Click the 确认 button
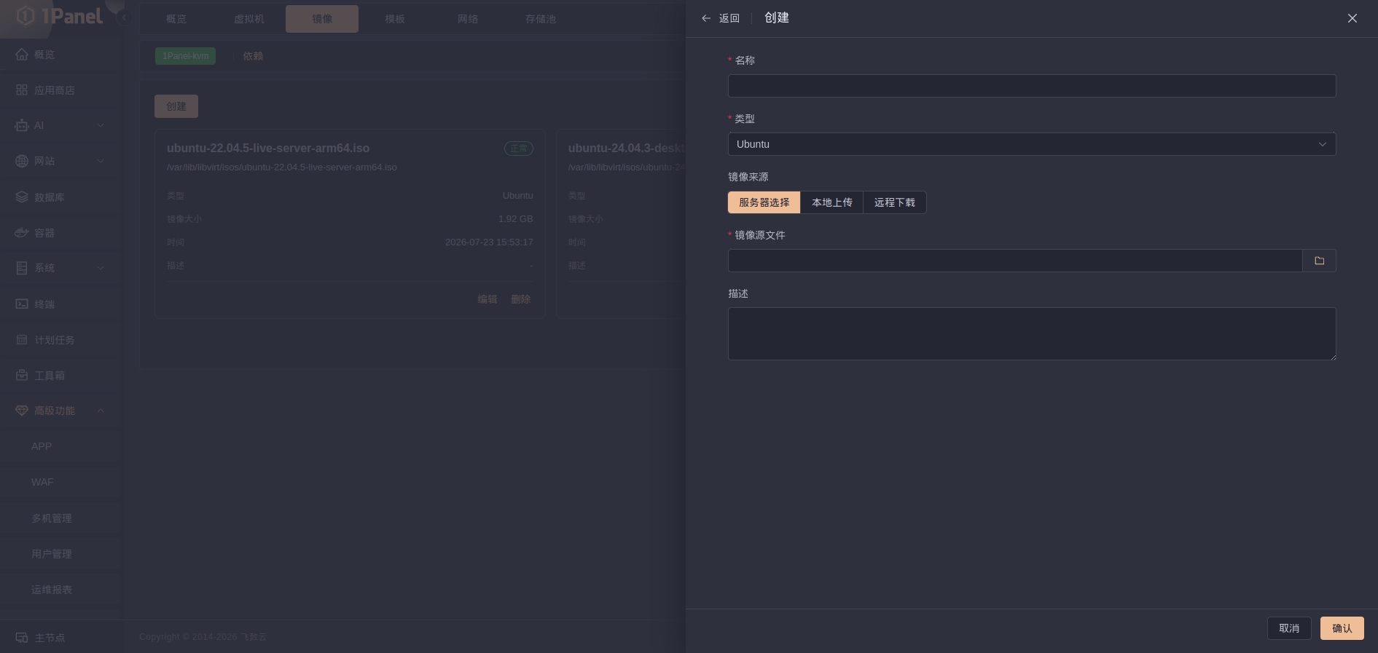This screenshot has width=1378, height=653. tap(1342, 628)
